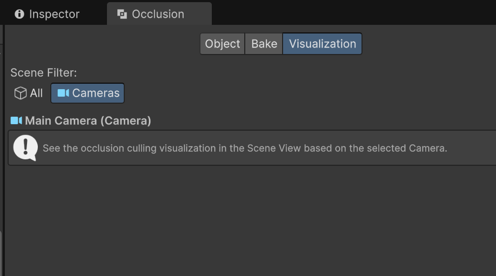Click the scrollbar handle at bottom-left edge
Screen dimensions: 496x276
click(x=1, y=253)
